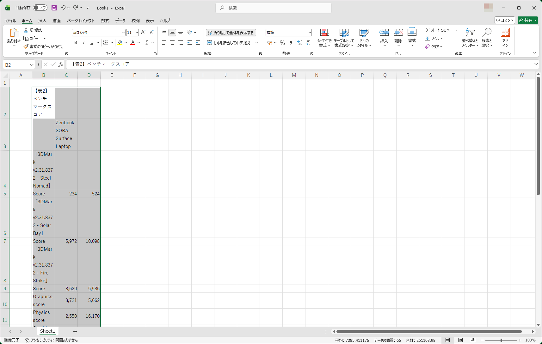Viewport: 542px width, 344px height.
Task: Open fill color dropdown arrow
Action: click(x=126, y=43)
